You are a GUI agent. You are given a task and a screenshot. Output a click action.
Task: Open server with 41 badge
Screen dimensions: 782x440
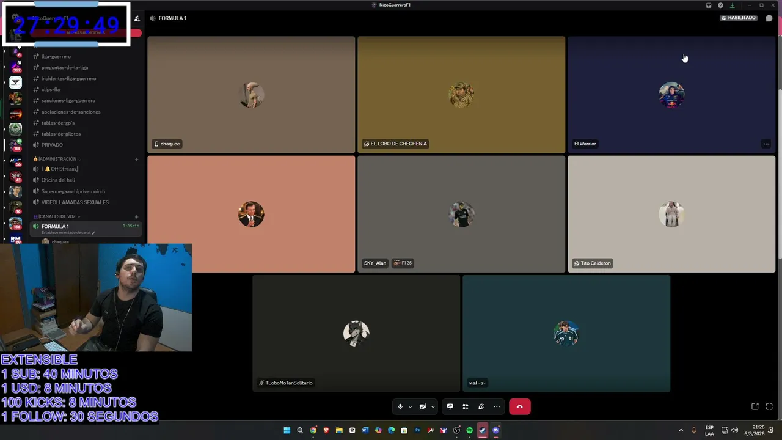[15, 177]
